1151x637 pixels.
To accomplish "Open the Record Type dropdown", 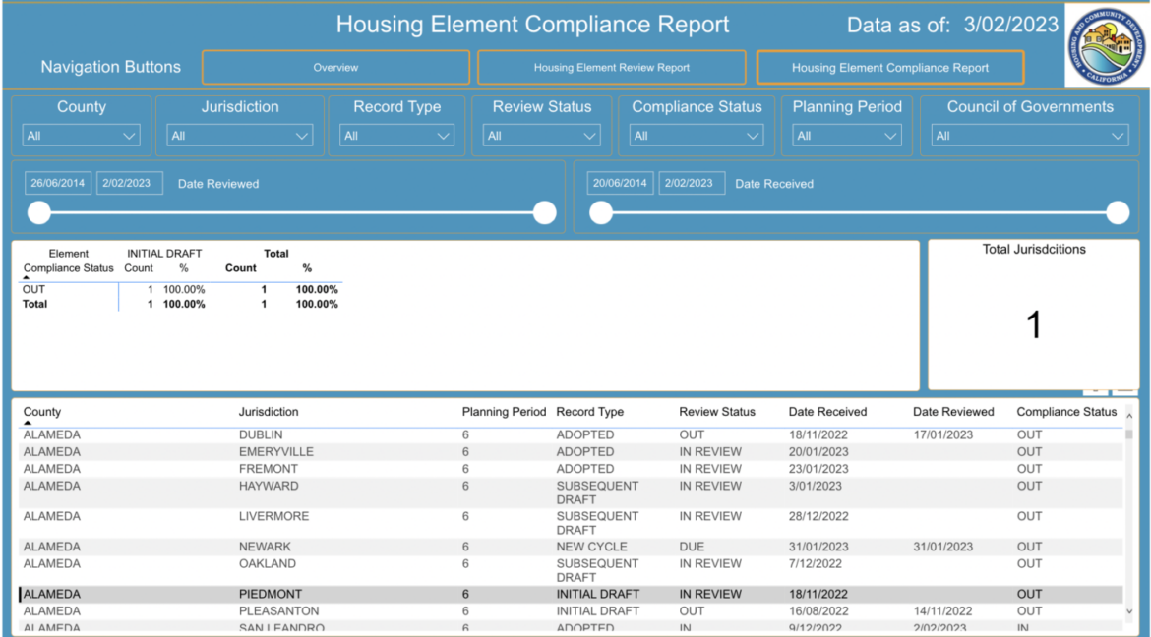I will [x=396, y=136].
